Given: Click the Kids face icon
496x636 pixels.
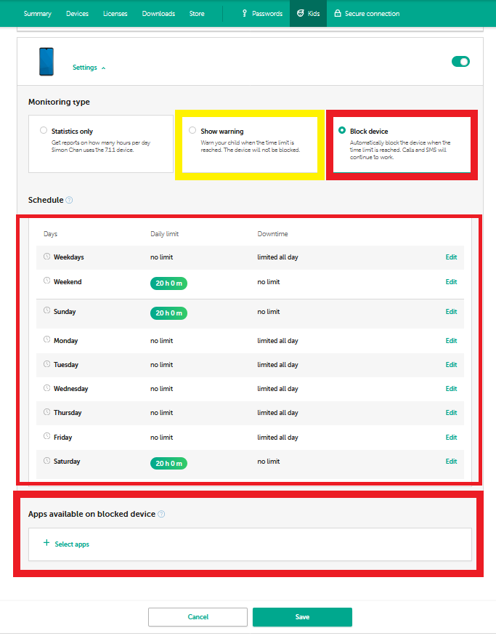Looking at the screenshot, I should click(x=300, y=13).
